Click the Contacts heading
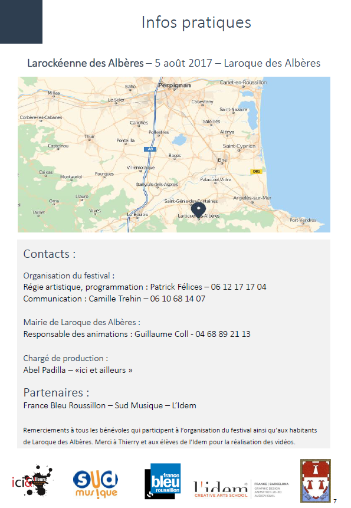This screenshot has height=508, width=351. 49,254
